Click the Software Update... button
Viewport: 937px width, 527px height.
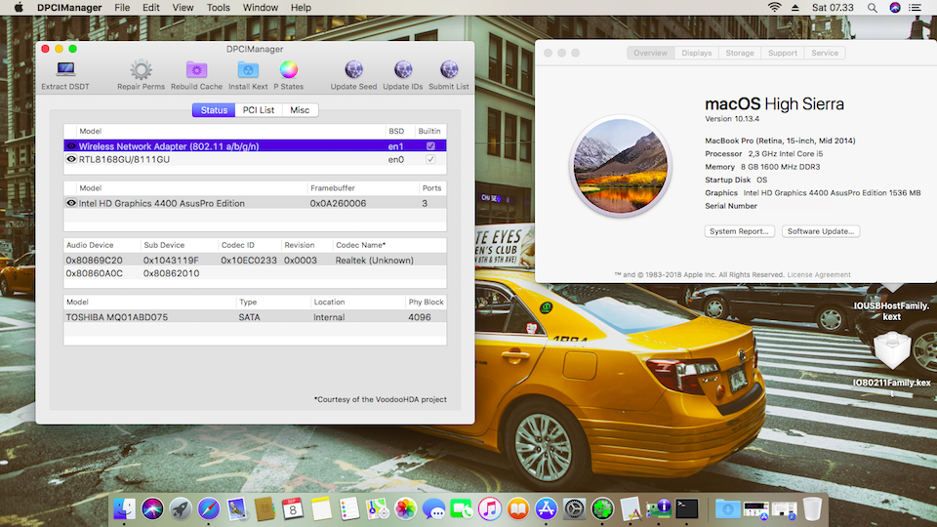tap(821, 231)
